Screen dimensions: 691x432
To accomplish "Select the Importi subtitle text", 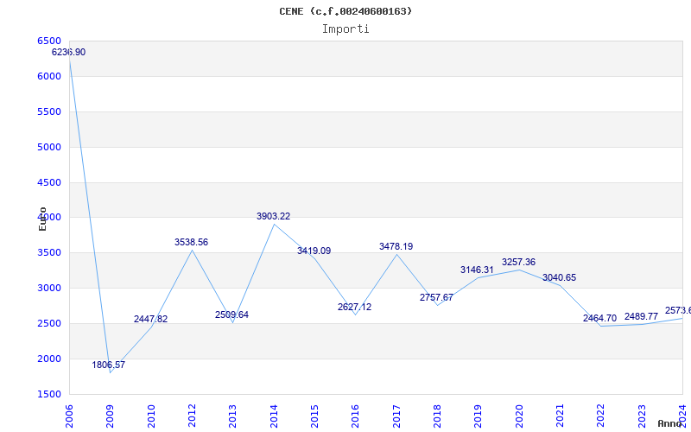I will (x=345, y=29).
